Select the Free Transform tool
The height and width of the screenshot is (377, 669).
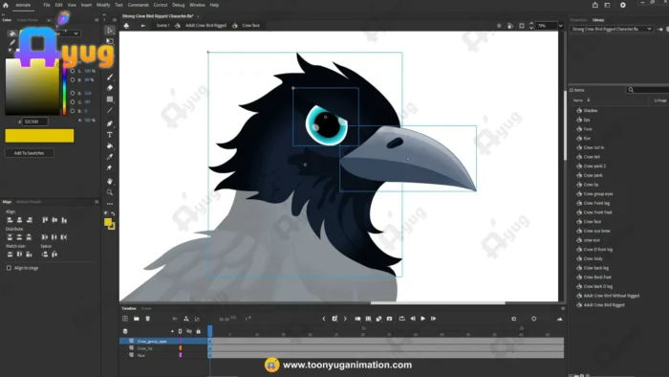pyautogui.click(x=110, y=41)
